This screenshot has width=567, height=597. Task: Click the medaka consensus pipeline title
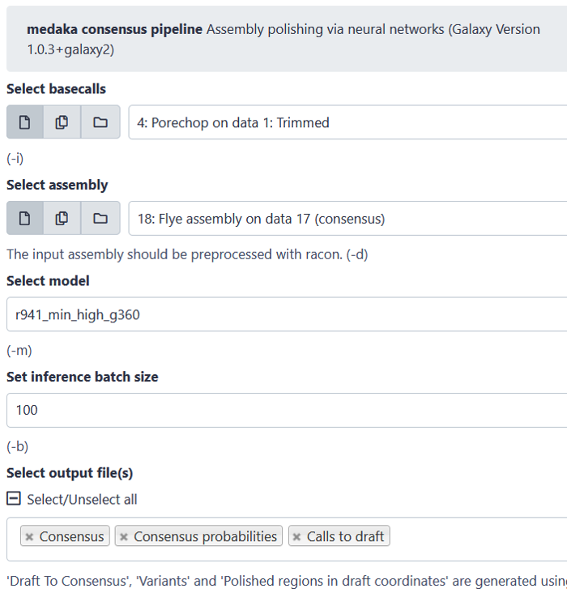pyautogui.click(x=114, y=29)
